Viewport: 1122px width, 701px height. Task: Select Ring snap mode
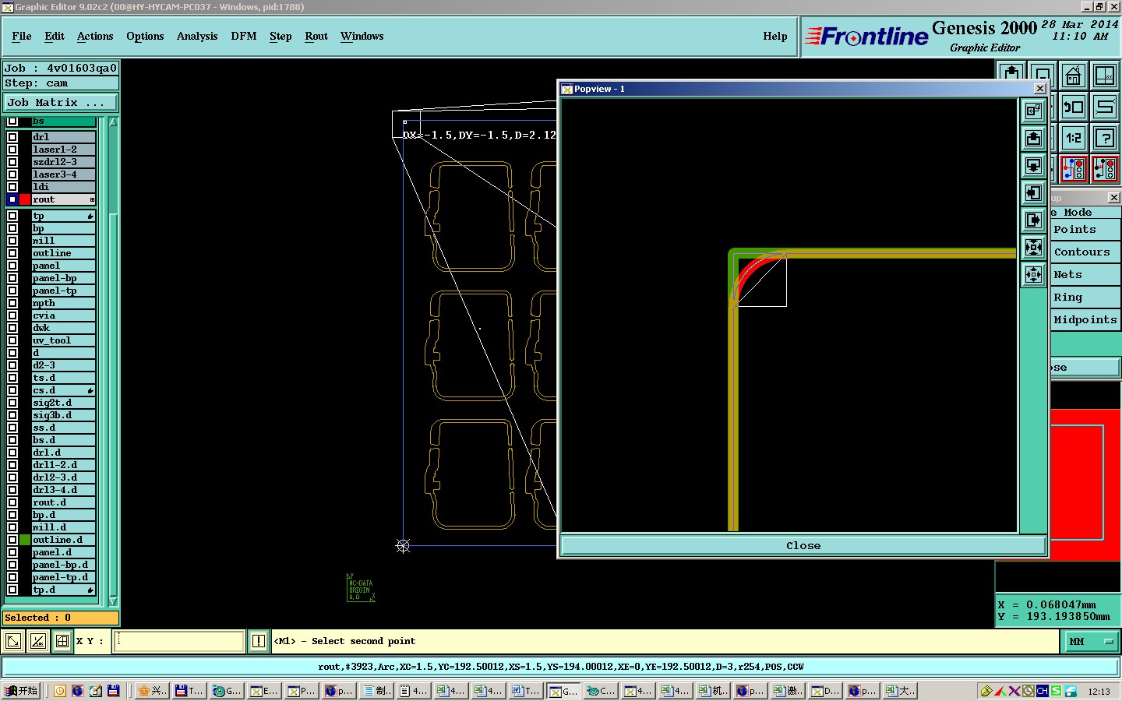1085,298
